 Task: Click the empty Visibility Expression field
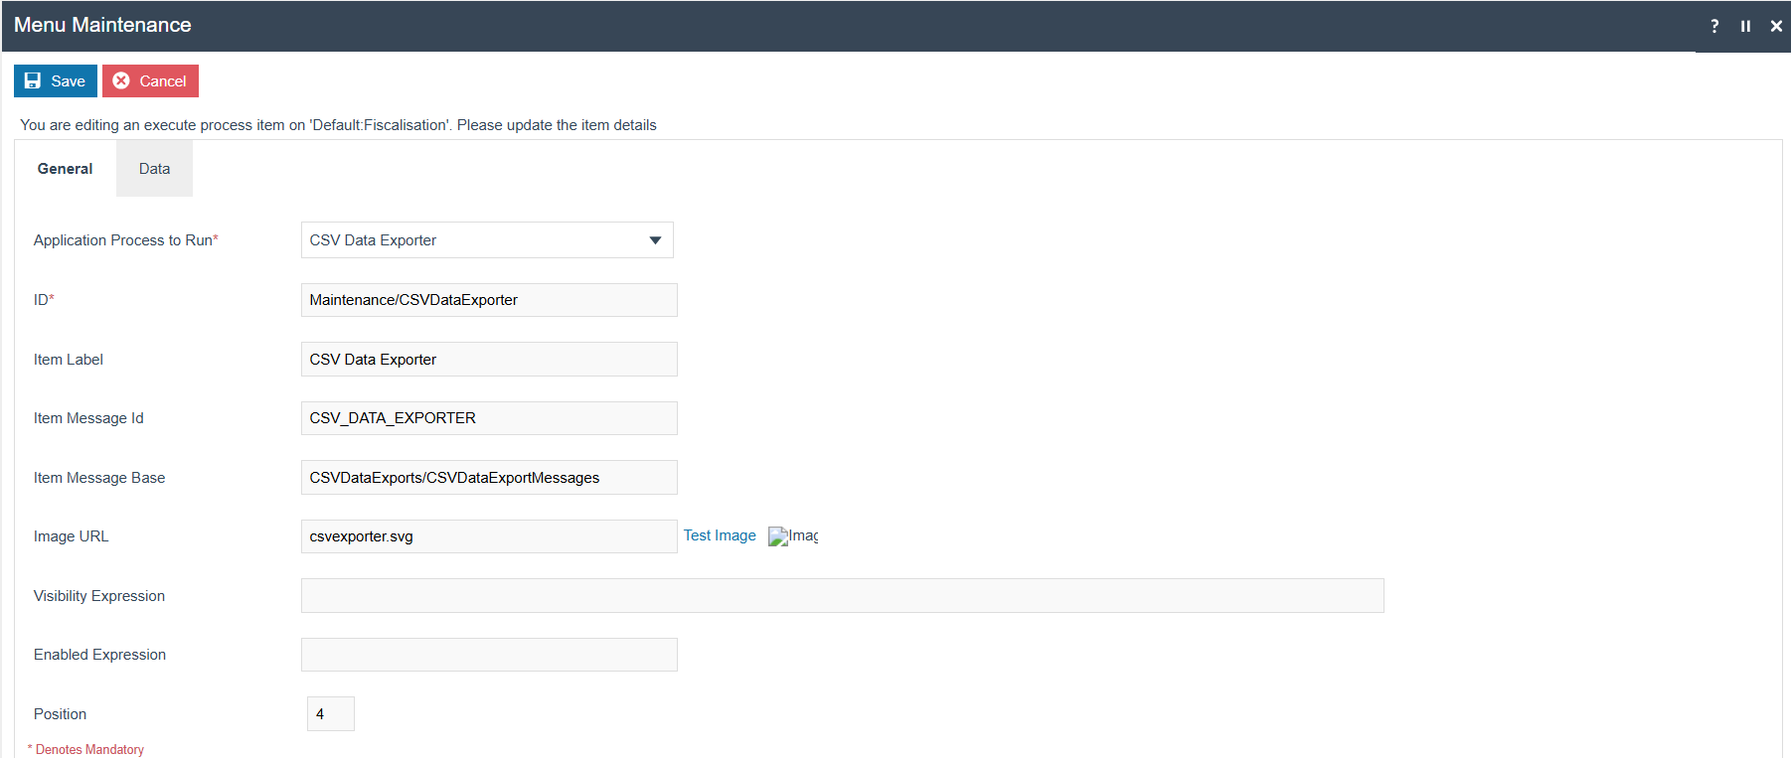click(842, 596)
